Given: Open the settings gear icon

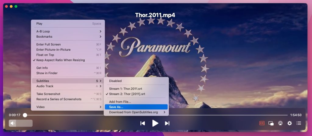Looking at the screenshot, I should point(289,123).
